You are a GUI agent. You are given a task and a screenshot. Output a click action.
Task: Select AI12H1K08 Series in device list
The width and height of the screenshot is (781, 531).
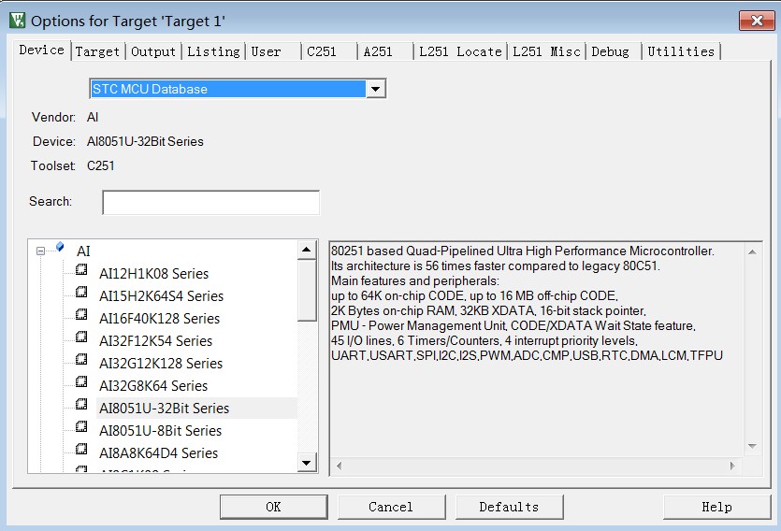[x=154, y=274]
